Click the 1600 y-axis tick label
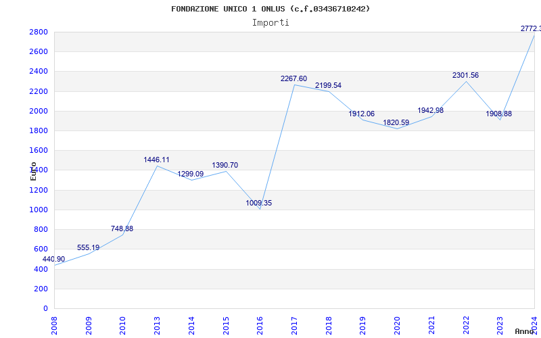Viewport: 541px width, 338px height. [x=39, y=151]
